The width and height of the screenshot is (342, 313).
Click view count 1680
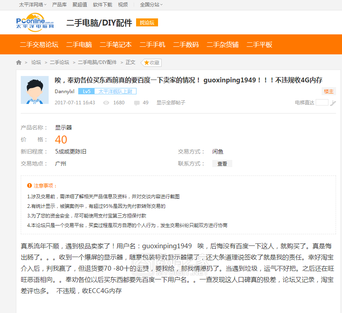pos(119,103)
